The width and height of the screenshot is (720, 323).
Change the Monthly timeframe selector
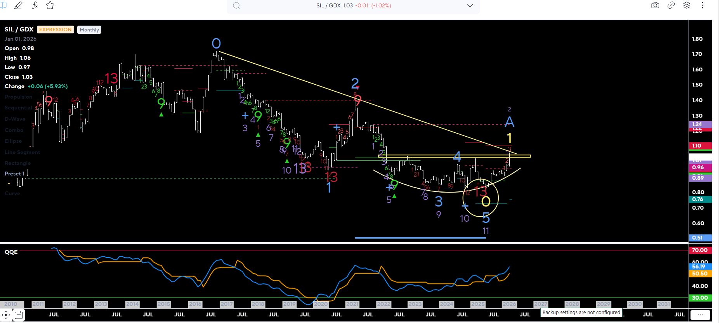point(89,30)
